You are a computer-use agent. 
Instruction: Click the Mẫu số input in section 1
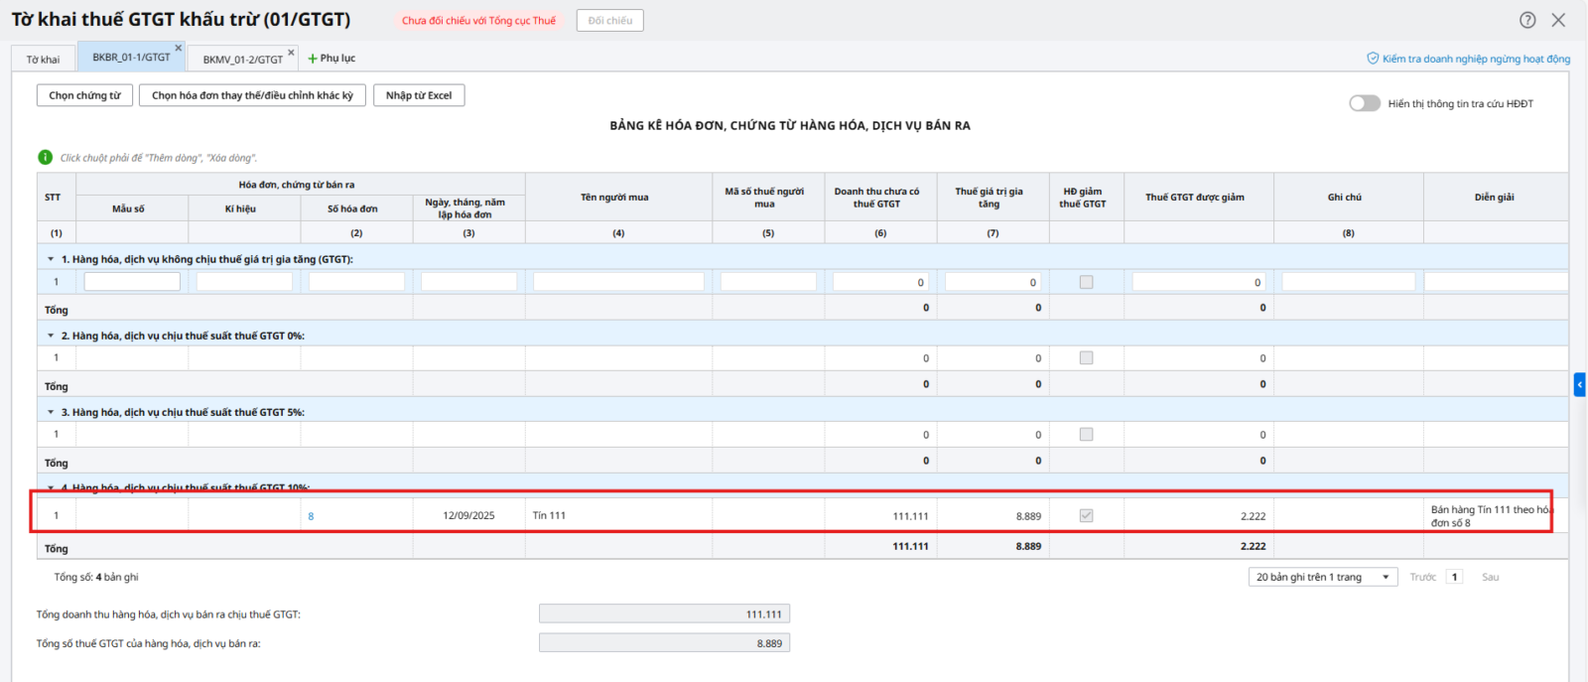click(132, 282)
